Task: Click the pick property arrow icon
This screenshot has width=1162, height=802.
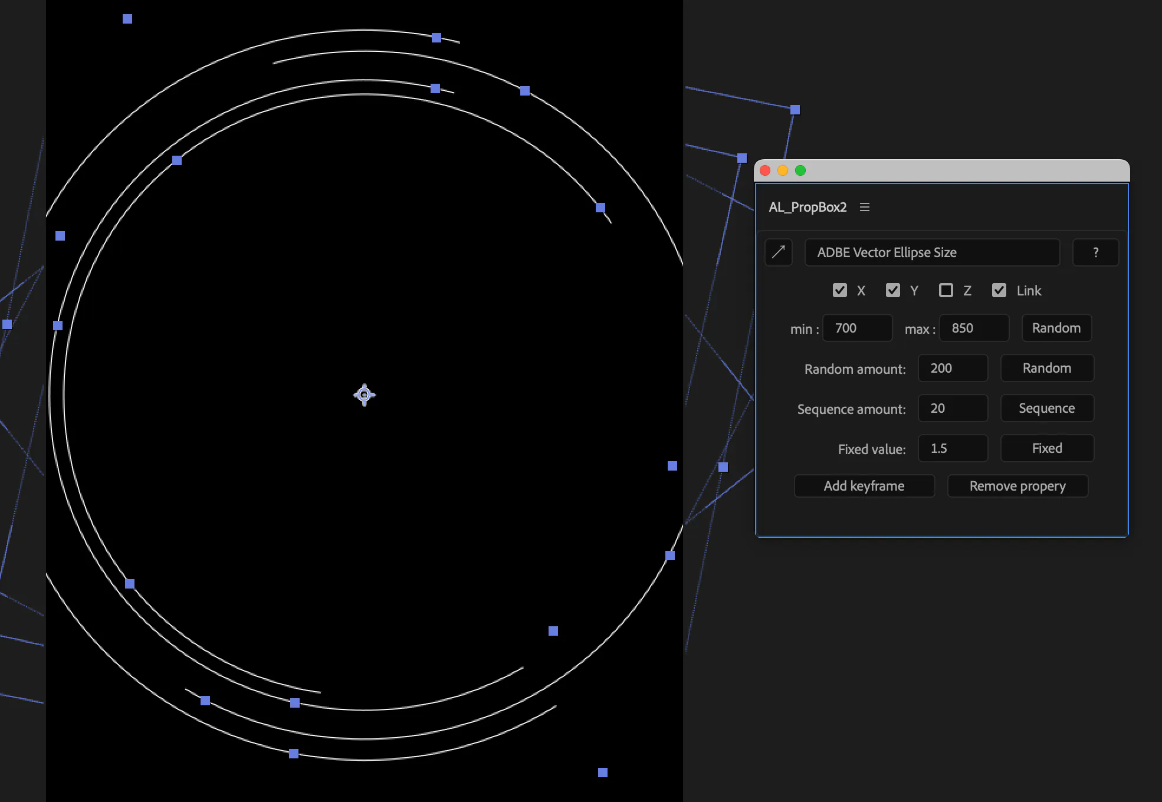Action: (x=778, y=252)
